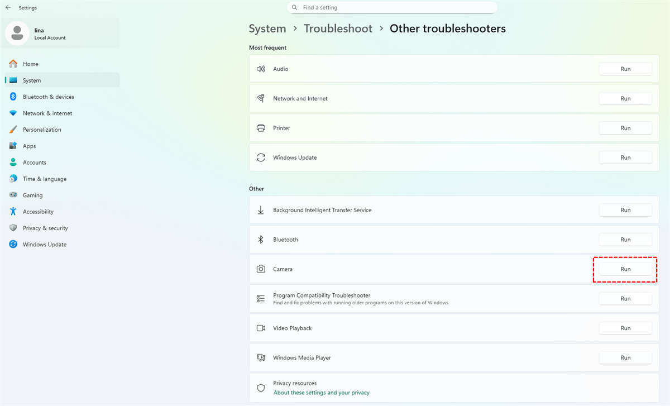Open the Network & internet settings page
Viewport: 670px width, 406px height.
(47, 113)
